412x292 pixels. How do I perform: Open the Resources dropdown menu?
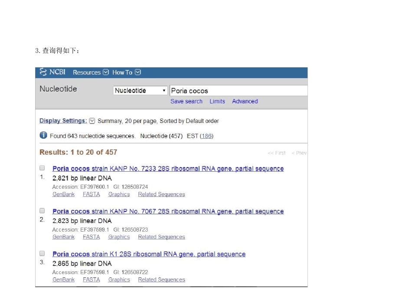pos(91,73)
